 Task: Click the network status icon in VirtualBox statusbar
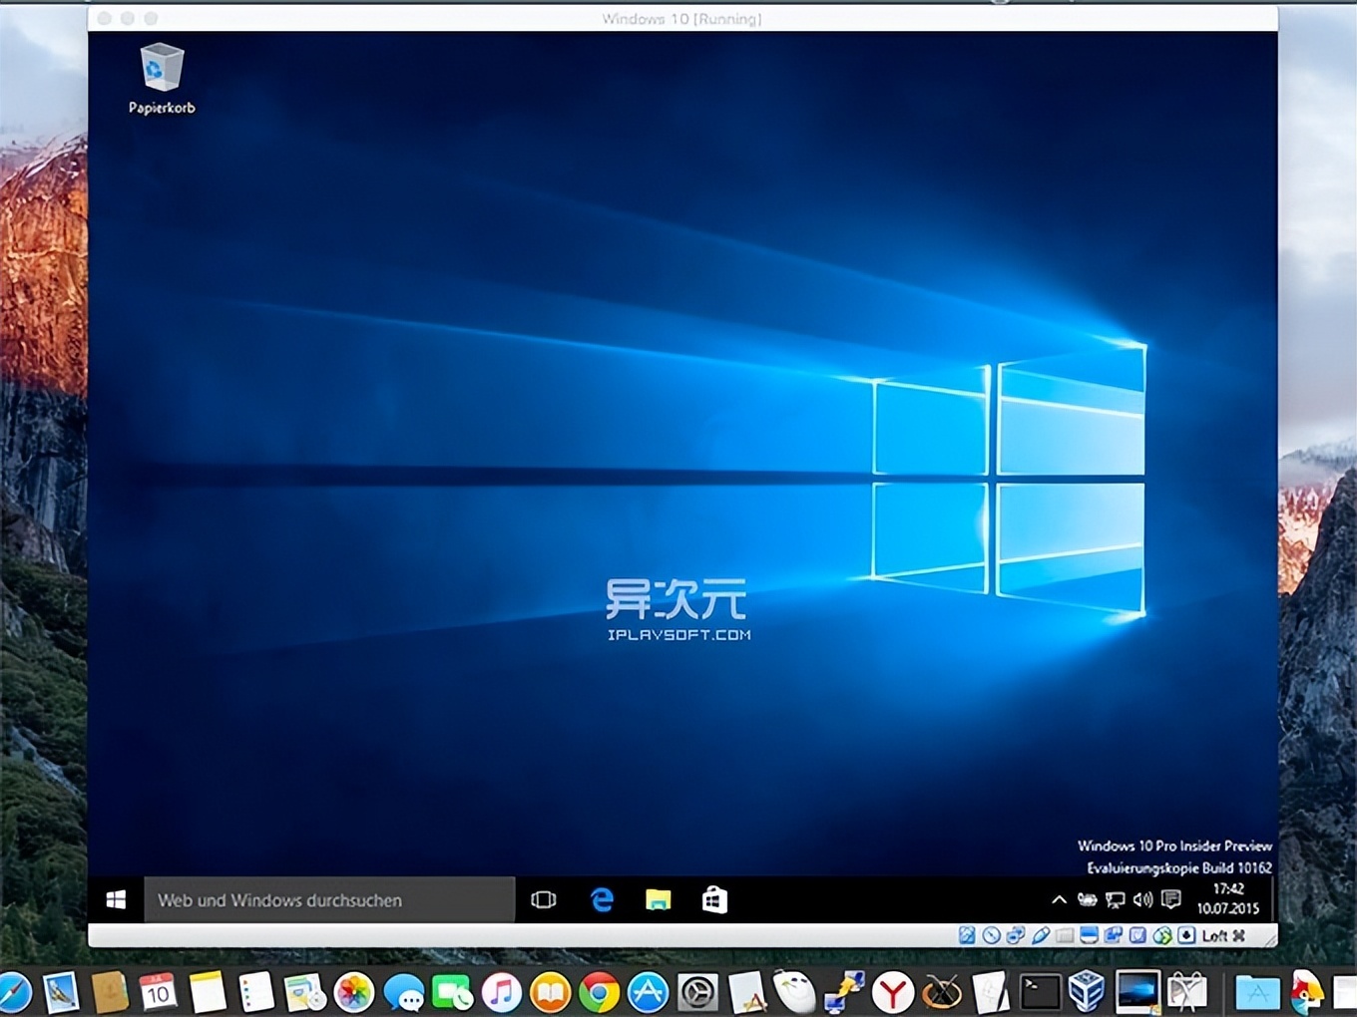coord(1016,935)
